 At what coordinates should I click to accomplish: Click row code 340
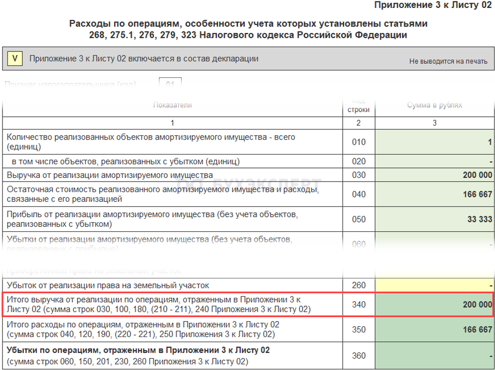[359, 305]
